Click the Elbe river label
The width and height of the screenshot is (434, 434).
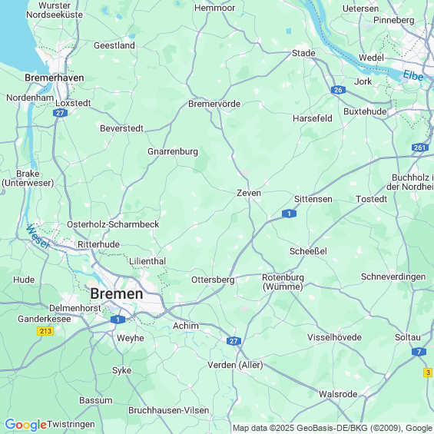(413, 75)
